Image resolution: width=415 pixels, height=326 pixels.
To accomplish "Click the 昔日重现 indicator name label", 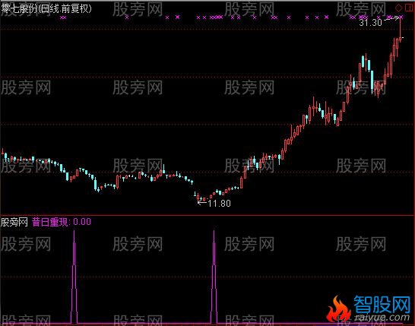I will click(49, 222).
